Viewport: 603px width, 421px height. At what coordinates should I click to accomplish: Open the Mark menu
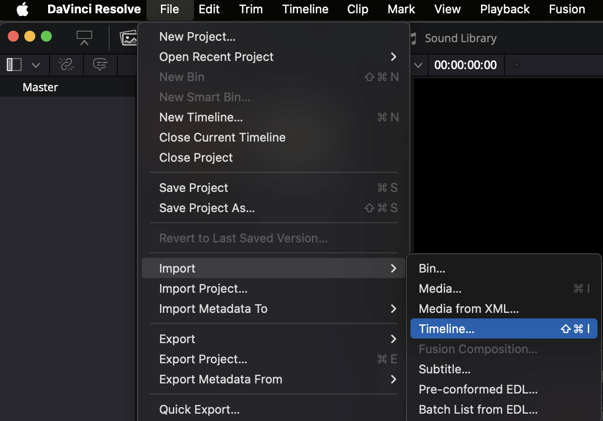pos(401,9)
